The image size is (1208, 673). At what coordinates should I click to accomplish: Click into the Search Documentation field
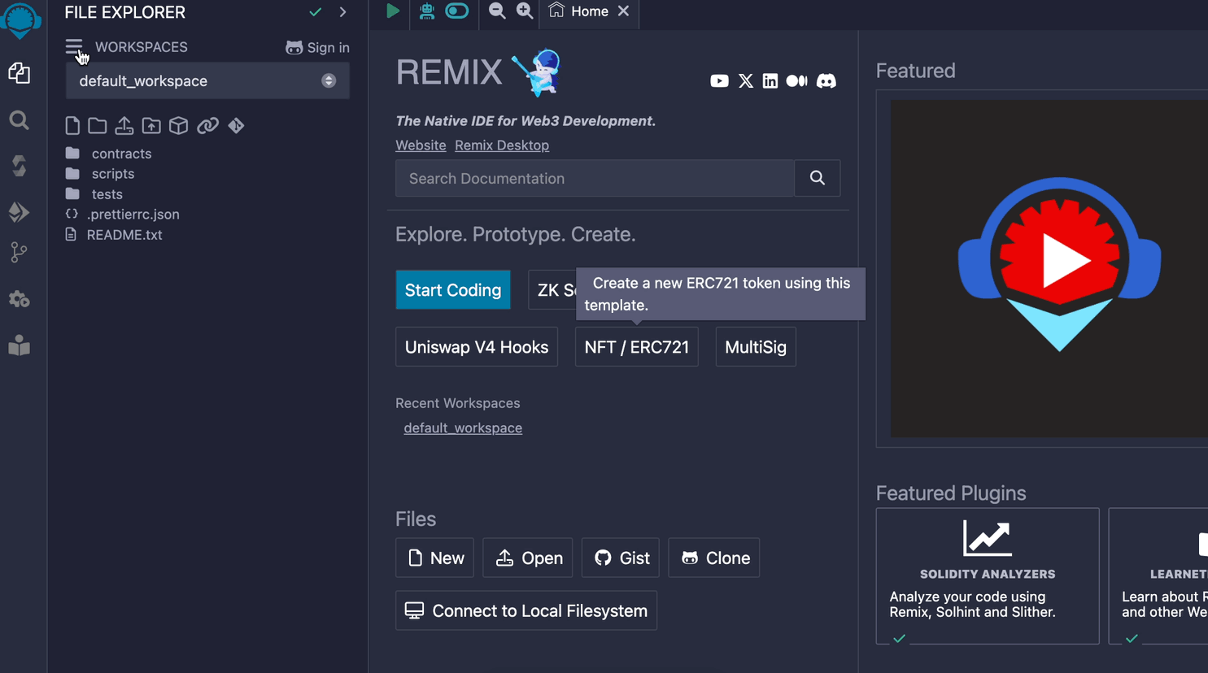(595, 179)
